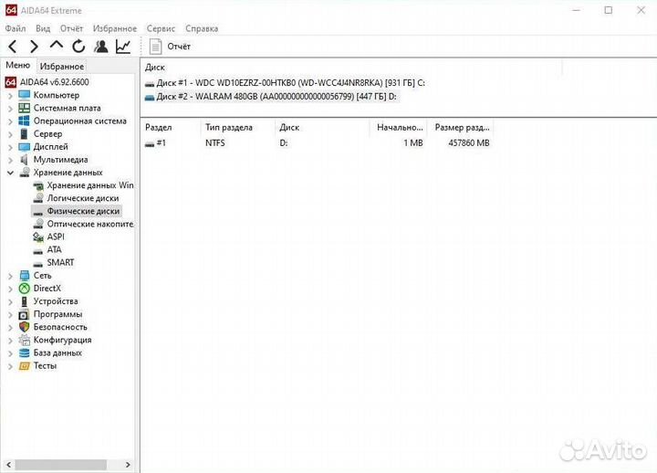
Task: Open the user profile icon in toolbar
Action: pos(100,47)
